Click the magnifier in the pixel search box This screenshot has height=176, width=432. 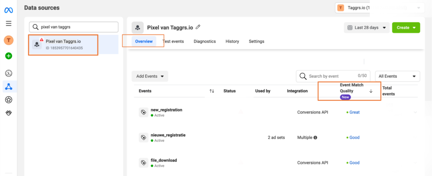[x=35, y=27]
